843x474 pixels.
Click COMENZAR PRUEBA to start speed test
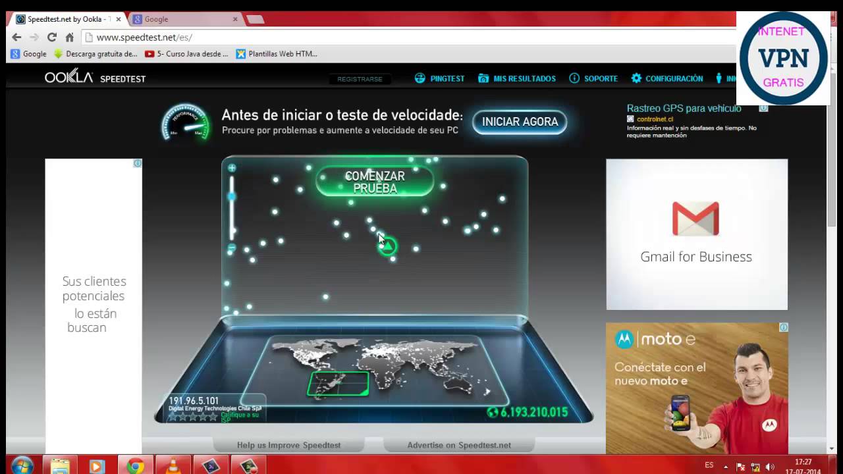(x=375, y=182)
